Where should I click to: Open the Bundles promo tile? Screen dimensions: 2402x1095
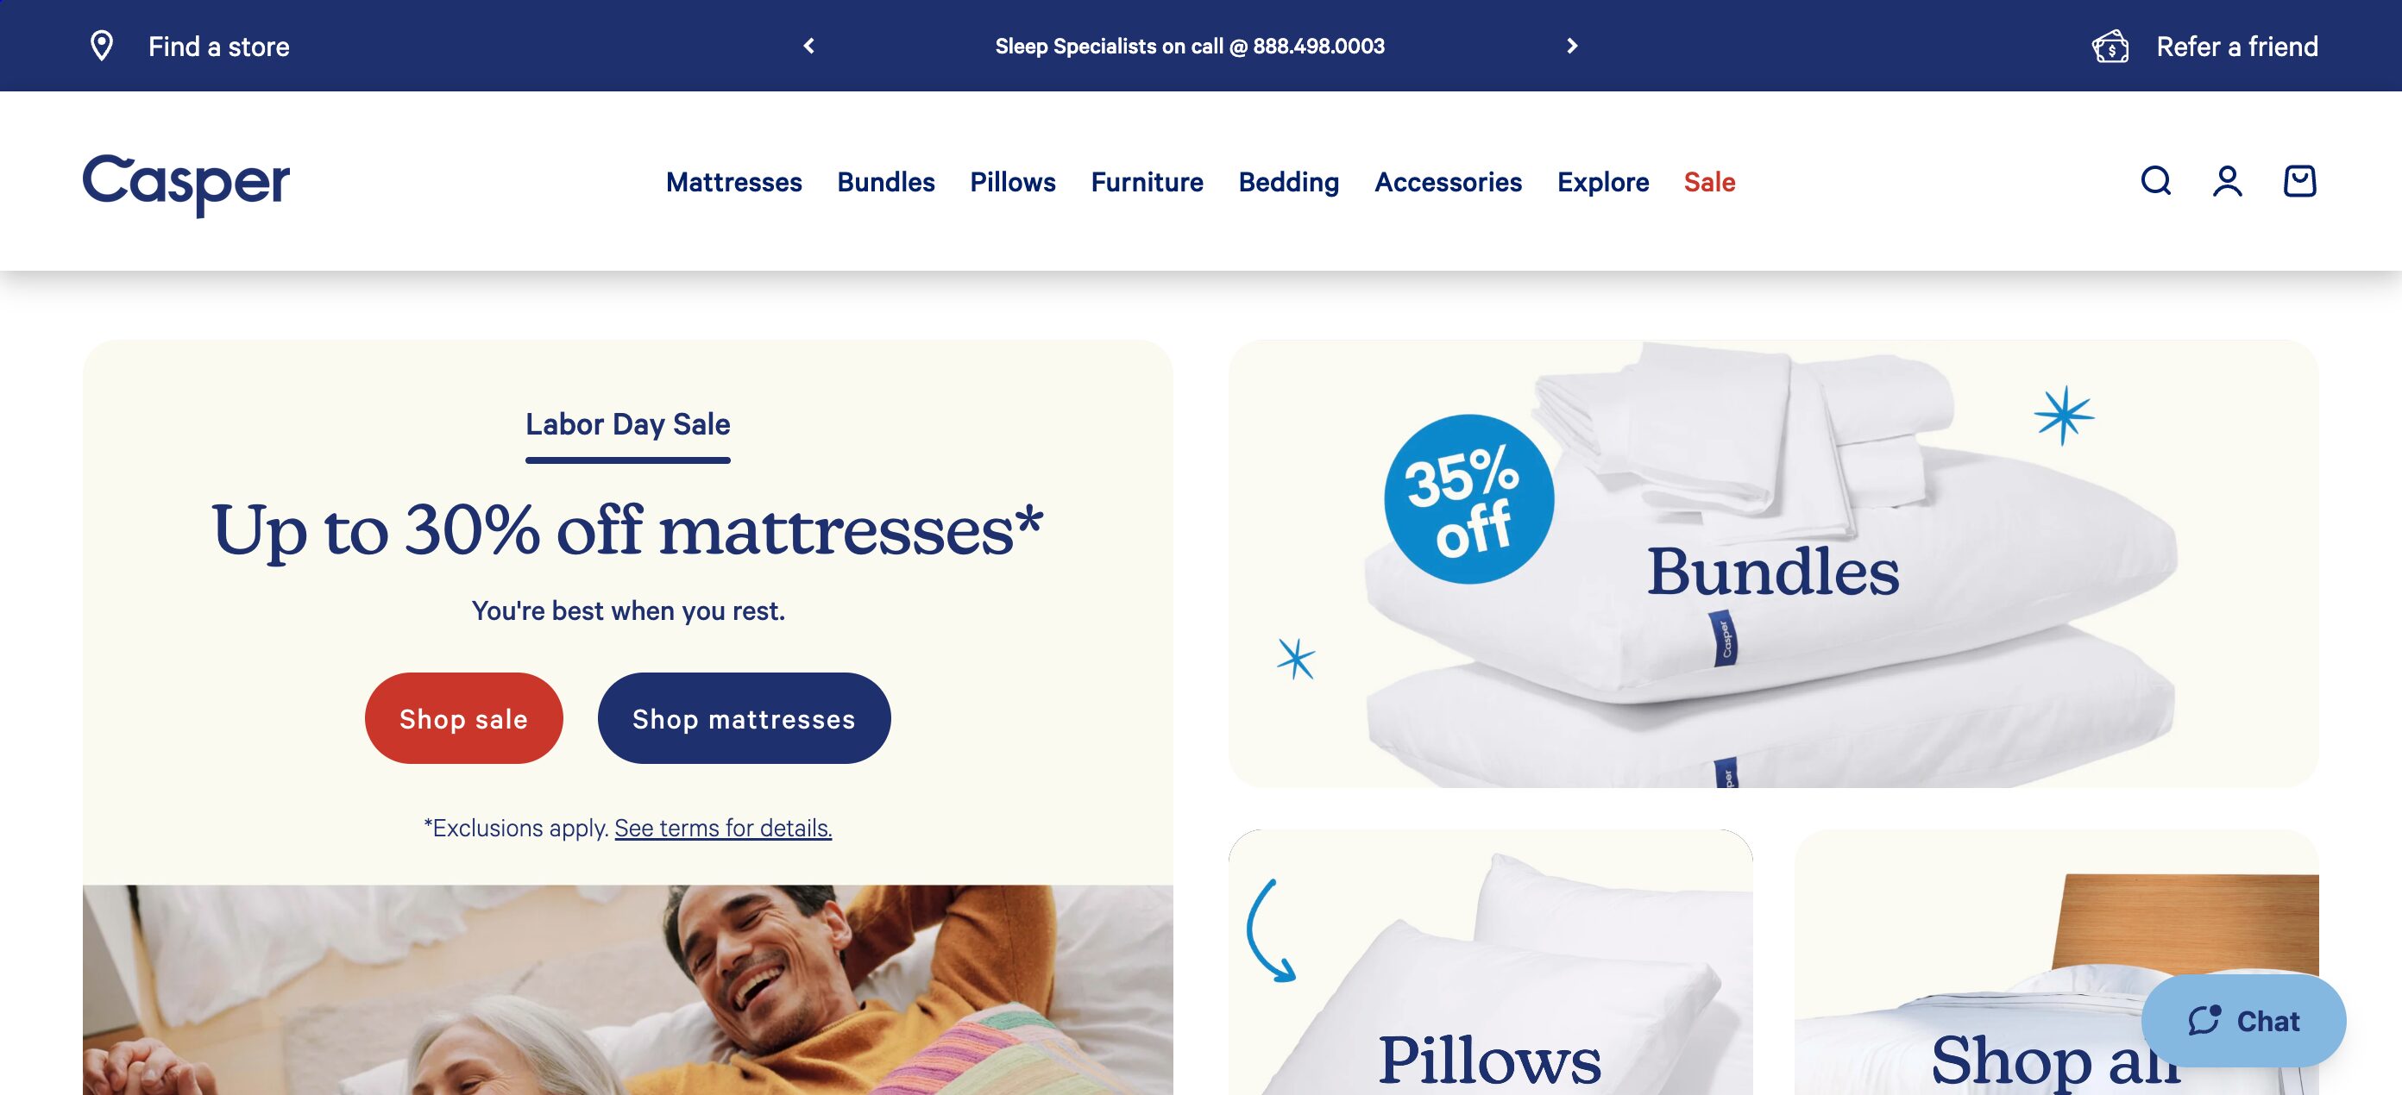coord(1774,564)
